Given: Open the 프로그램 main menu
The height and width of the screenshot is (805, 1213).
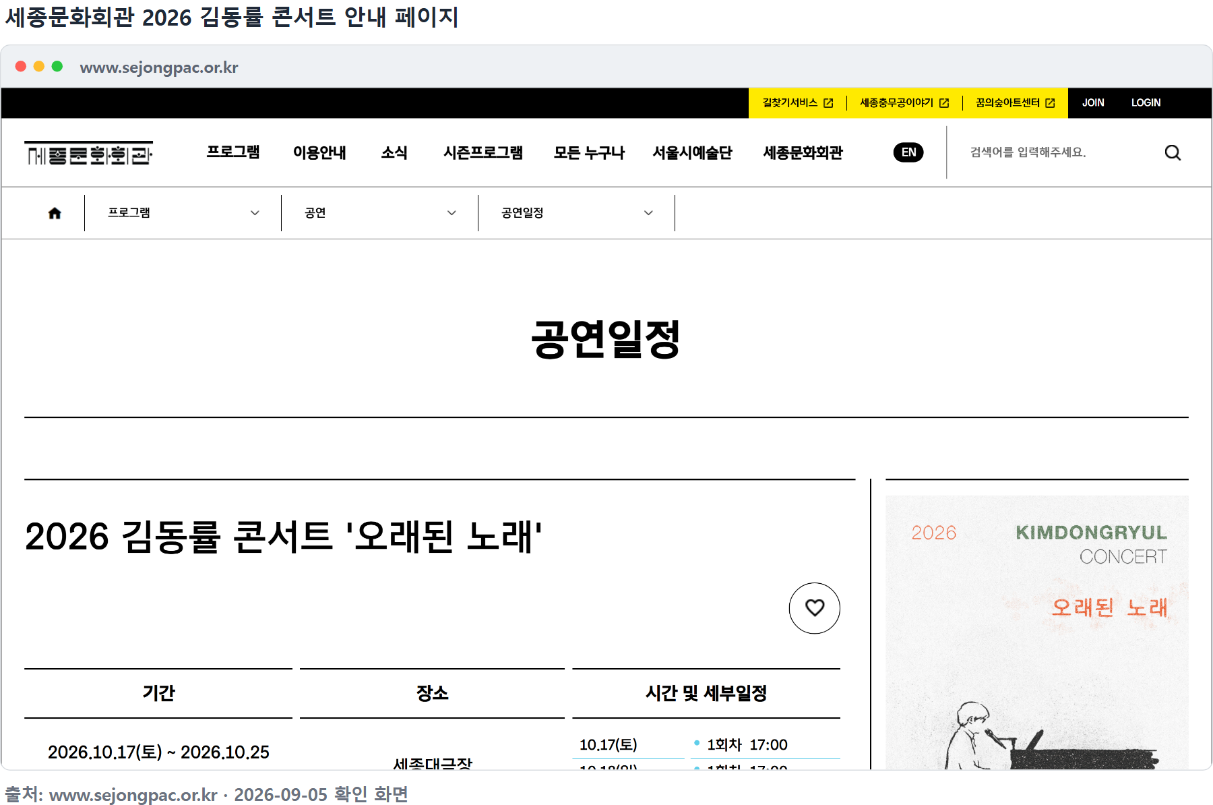Looking at the screenshot, I should [x=233, y=152].
